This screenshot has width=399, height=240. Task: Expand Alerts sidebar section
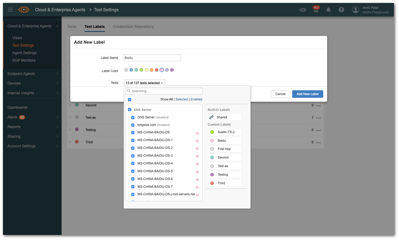pos(57,117)
